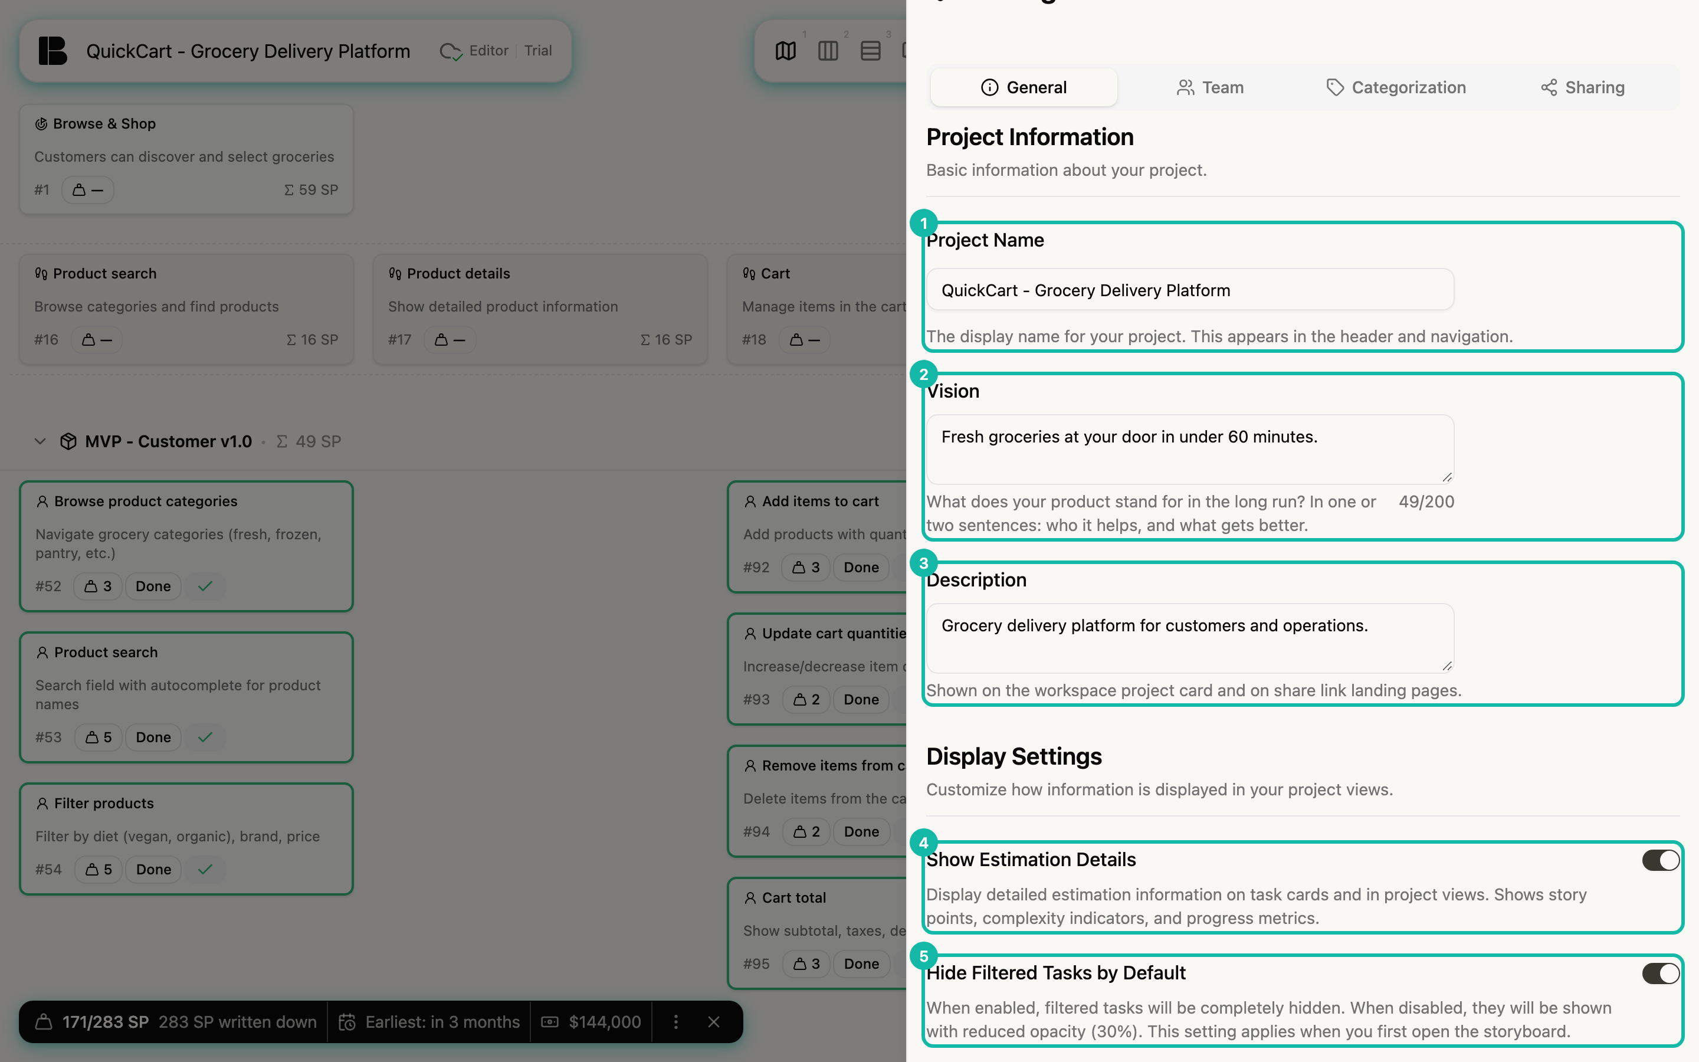Open the Update cart quantities card #93
This screenshot has width=1699, height=1062.
817,668
